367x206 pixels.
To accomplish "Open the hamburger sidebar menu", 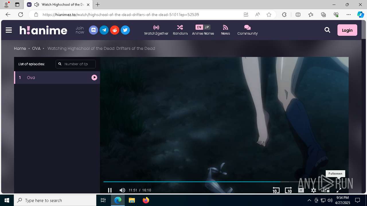I will (9, 30).
